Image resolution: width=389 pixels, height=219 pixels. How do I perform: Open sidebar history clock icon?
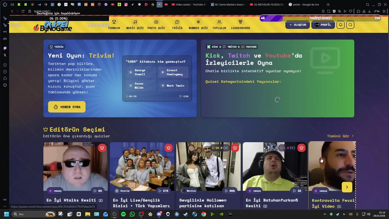pos(5,72)
